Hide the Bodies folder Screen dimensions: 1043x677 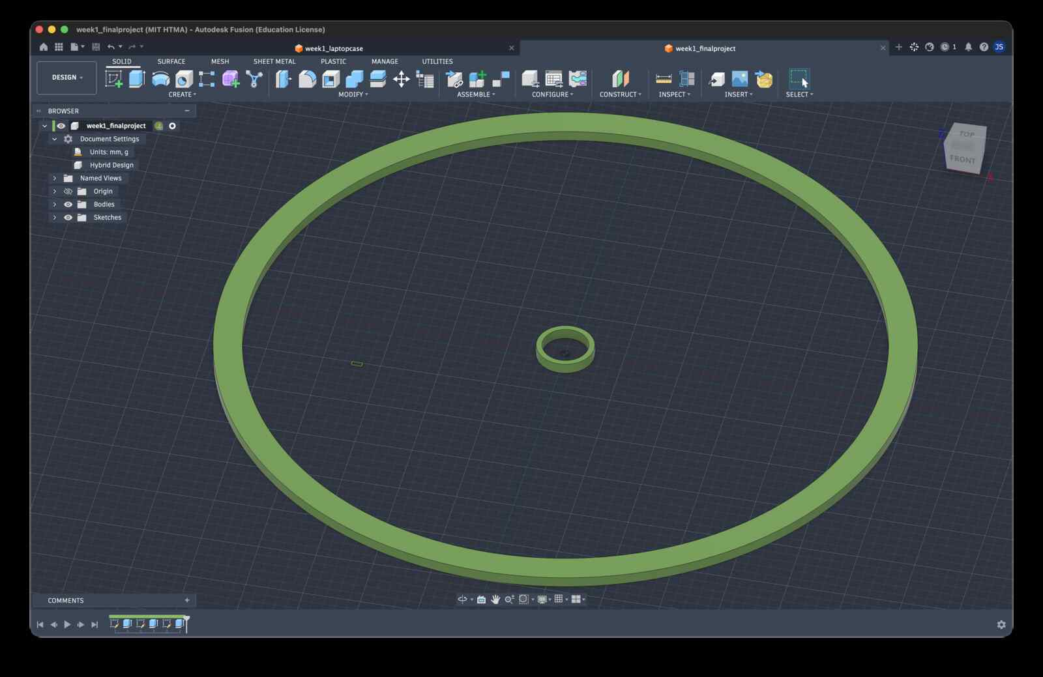point(68,204)
